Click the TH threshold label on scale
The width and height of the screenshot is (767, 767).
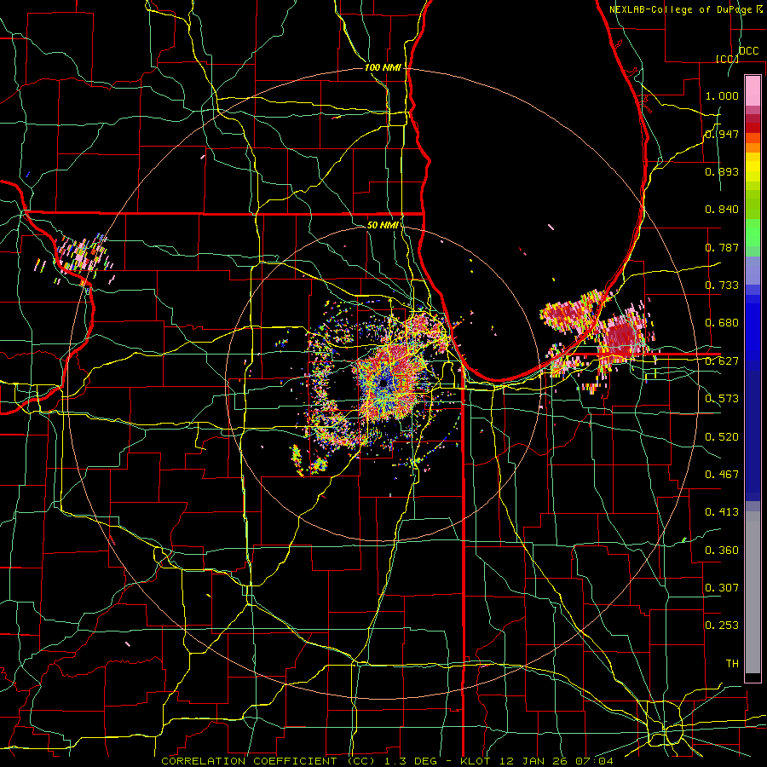coord(732,664)
